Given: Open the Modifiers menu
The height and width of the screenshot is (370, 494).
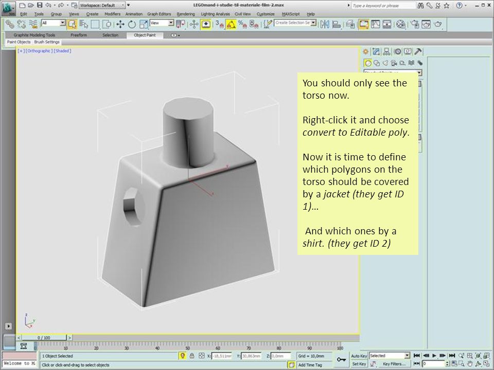Looking at the screenshot, I should [112, 14].
